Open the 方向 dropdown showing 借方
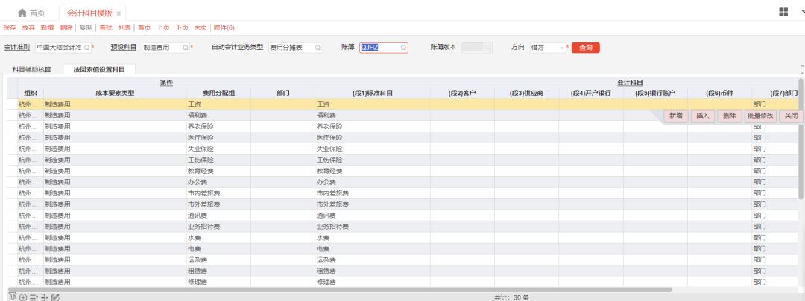This screenshot has width=805, height=301. pyautogui.click(x=548, y=48)
